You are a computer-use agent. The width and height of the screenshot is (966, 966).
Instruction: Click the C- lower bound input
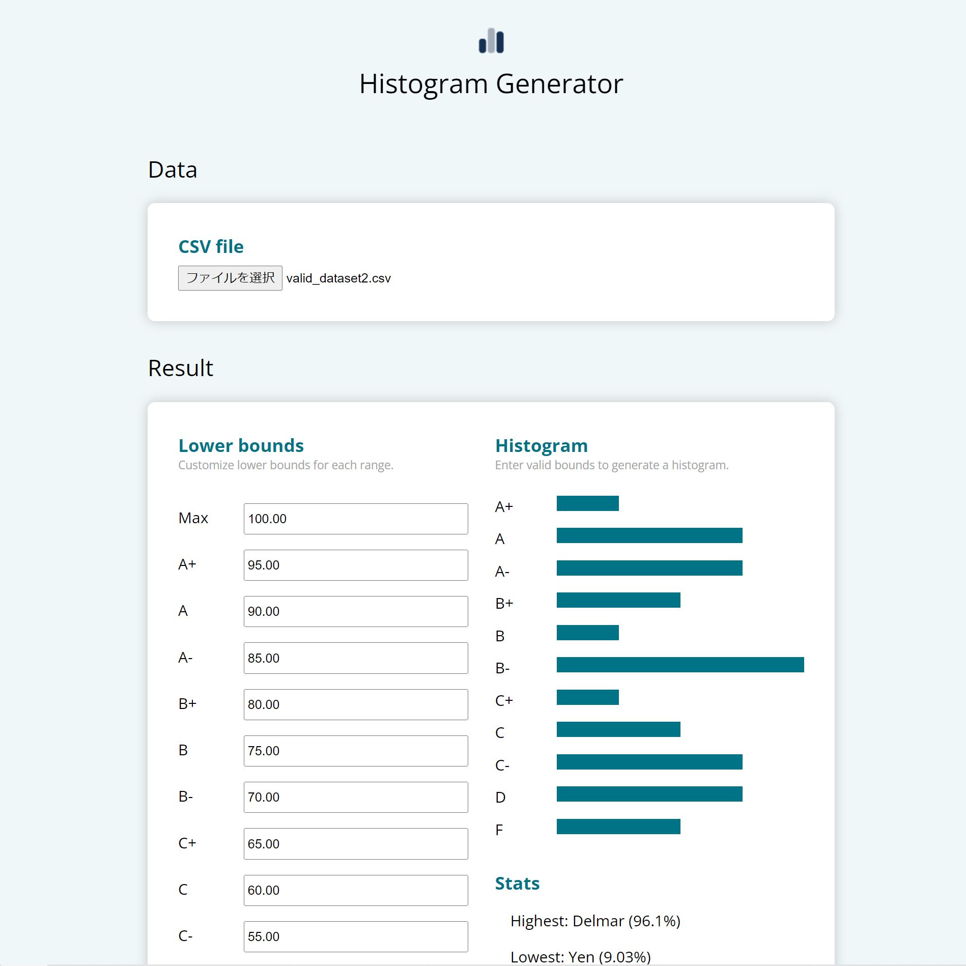point(355,936)
